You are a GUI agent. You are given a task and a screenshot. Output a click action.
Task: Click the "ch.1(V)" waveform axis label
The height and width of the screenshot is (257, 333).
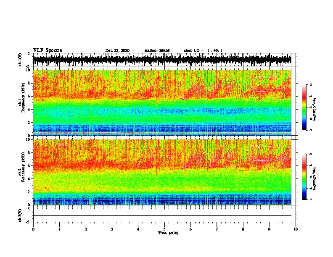click(x=20, y=60)
